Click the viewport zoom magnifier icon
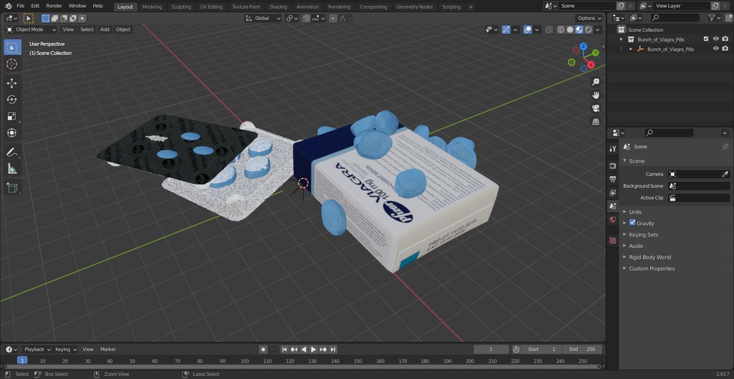This screenshot has width=734, height=379. 595,82
